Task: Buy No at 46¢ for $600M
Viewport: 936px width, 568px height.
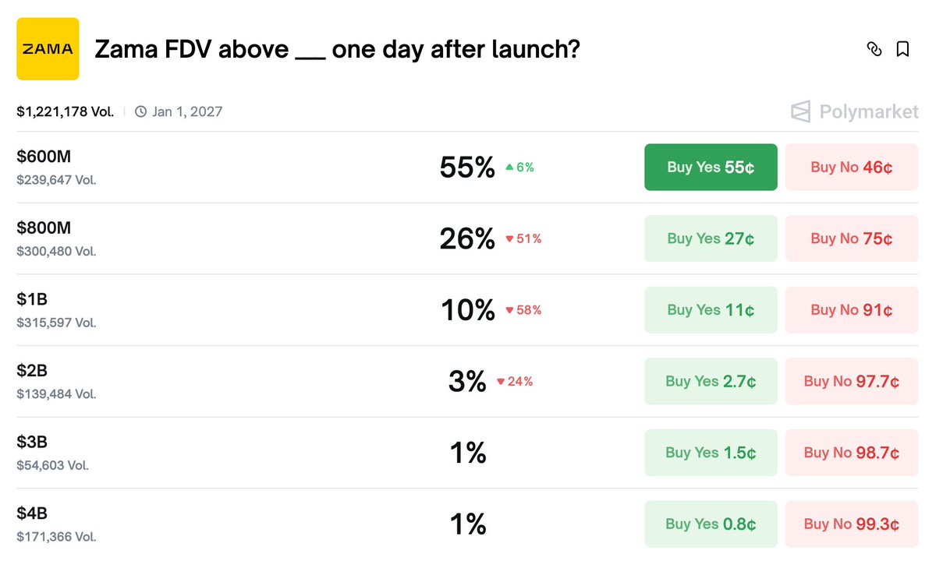Action: tap(851, 167)
